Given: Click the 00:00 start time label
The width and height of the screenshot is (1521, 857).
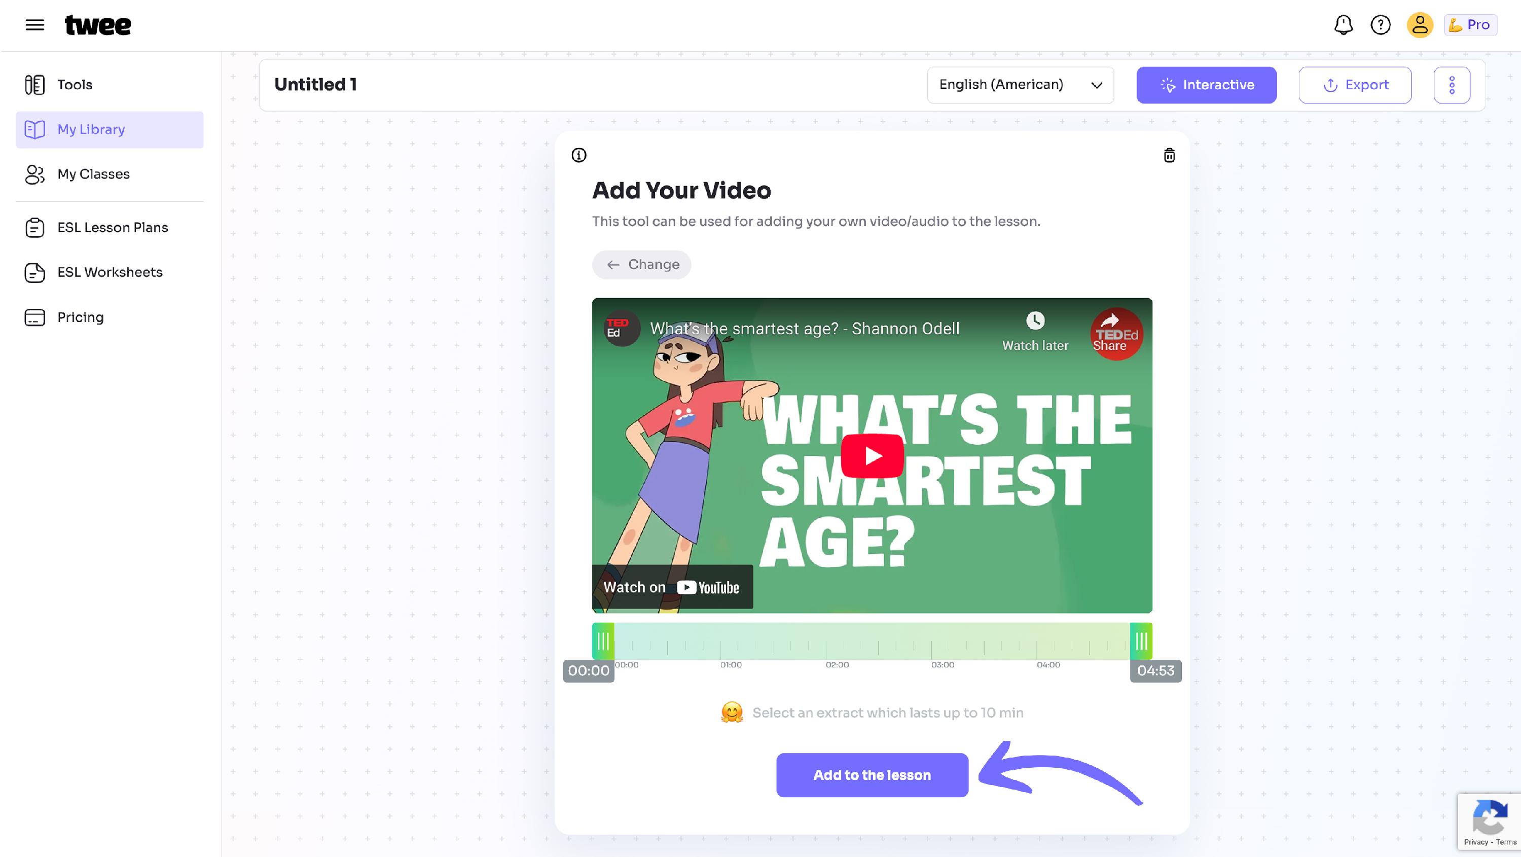Looking at the screenshot, I should 589,671.
